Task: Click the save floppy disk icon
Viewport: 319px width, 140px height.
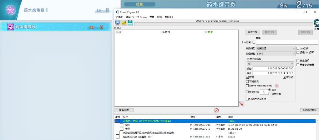Action: pyautogui.click(x=130, y=22)
